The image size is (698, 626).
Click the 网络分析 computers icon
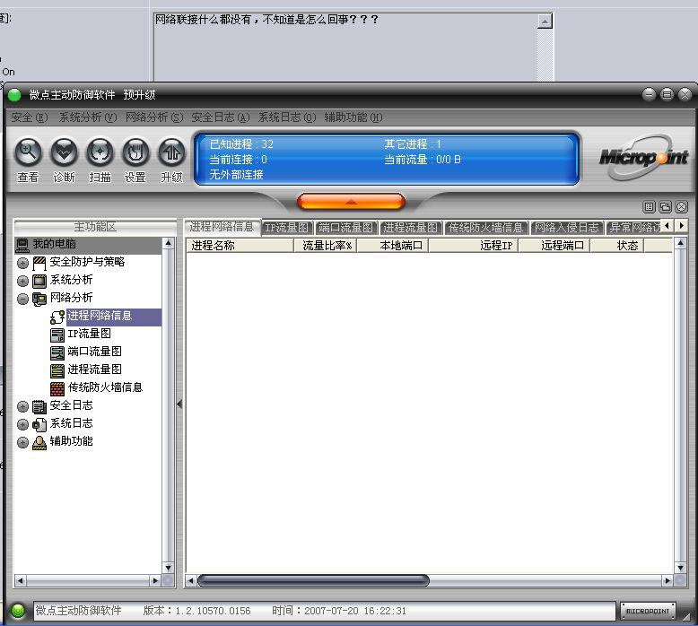tap(39, 299)
